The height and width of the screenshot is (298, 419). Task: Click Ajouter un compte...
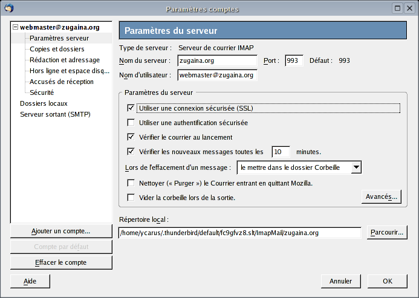(x=61, y=231)
